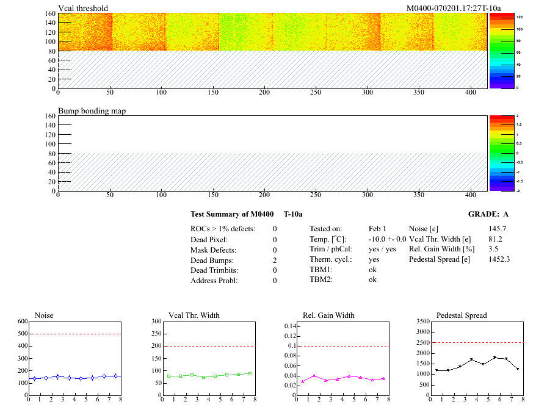
Task: Click the TBM1 status label
Action: tap(321, 270)
